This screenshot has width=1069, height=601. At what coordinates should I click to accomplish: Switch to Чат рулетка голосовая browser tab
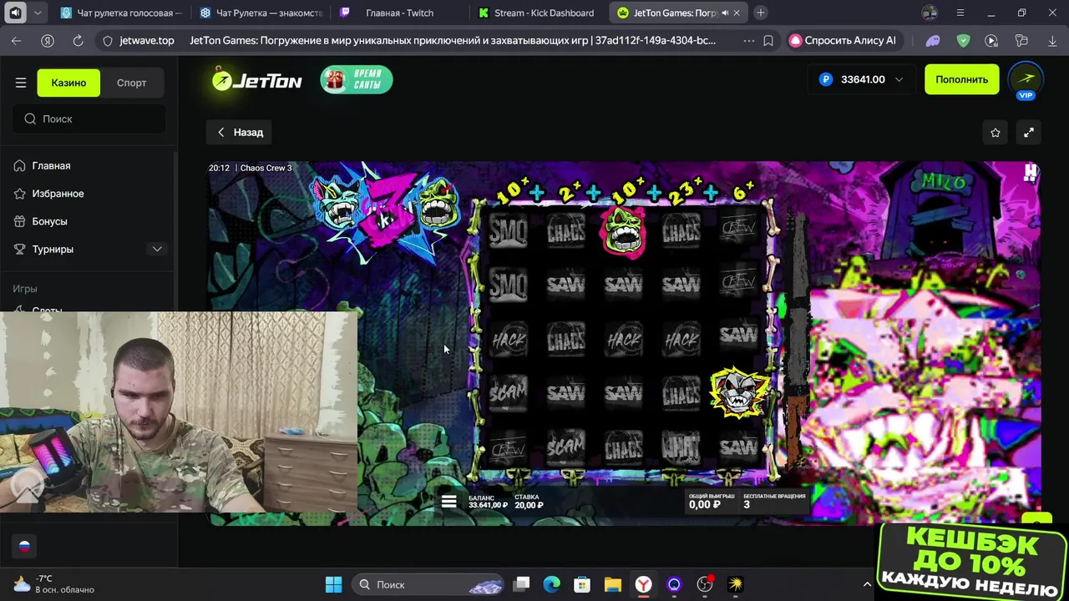coord(121,13)
